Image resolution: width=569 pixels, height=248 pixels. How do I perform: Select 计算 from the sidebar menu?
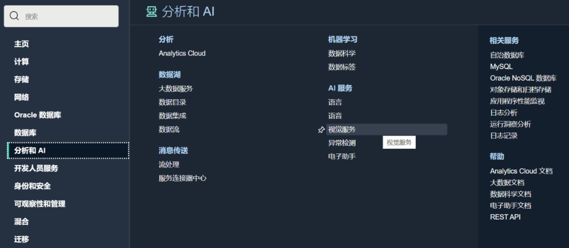(22, 62)
